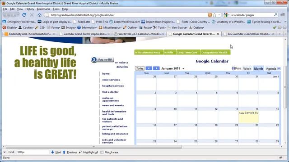Image resolution: width=289 pixels, height=162 pixels.
Task: Open the Press This bookmark
Action: point(100,22)
